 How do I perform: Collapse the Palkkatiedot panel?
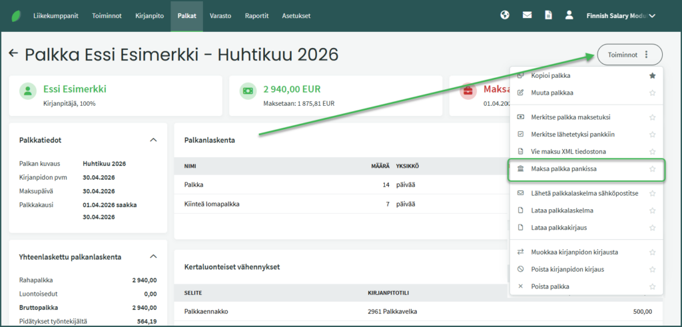pyautogui.click(x=153, y=141)
